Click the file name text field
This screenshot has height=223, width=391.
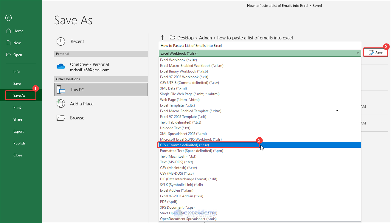260,46
